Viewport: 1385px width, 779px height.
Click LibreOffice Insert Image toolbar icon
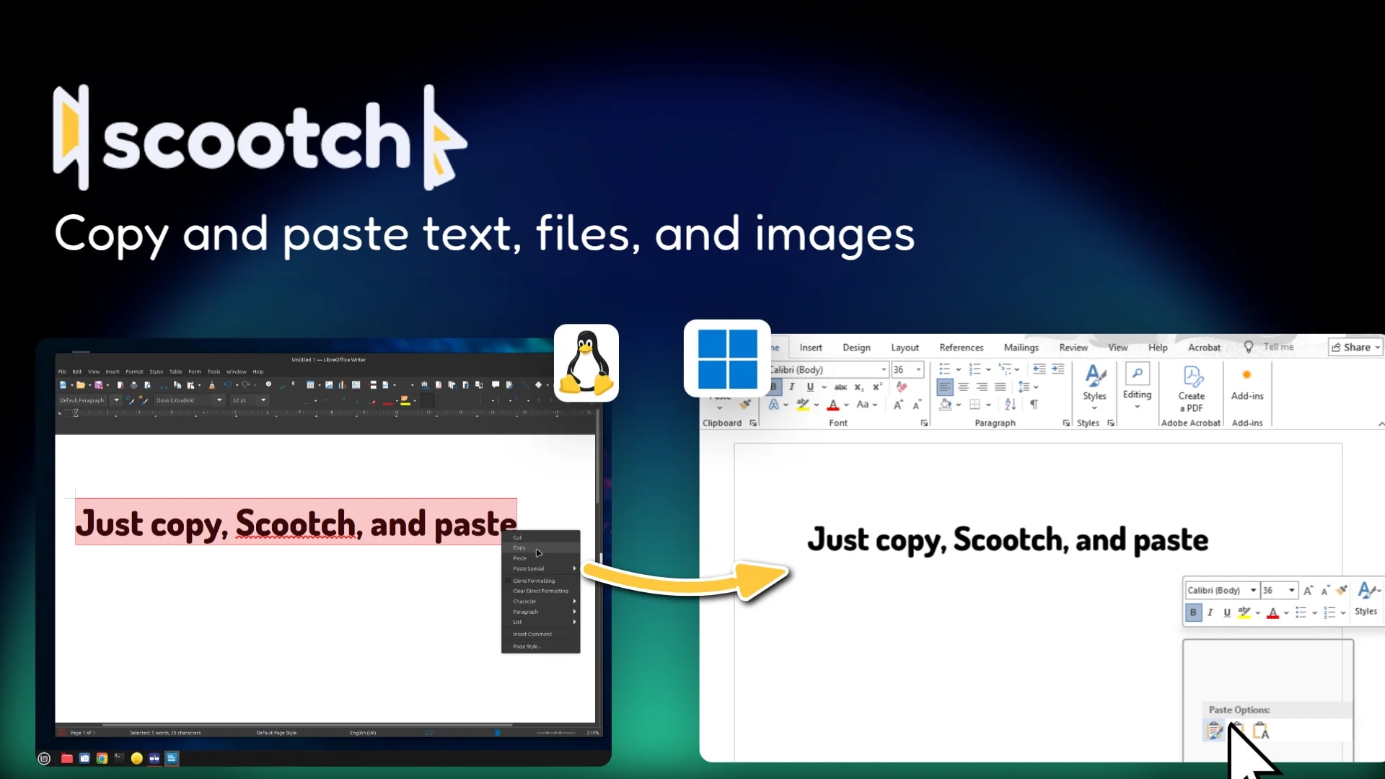(x=329, y=385)
